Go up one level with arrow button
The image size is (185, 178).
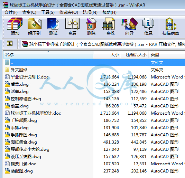[x=10, y=43]
